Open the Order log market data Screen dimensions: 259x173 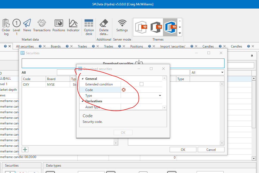click(6, 27)
